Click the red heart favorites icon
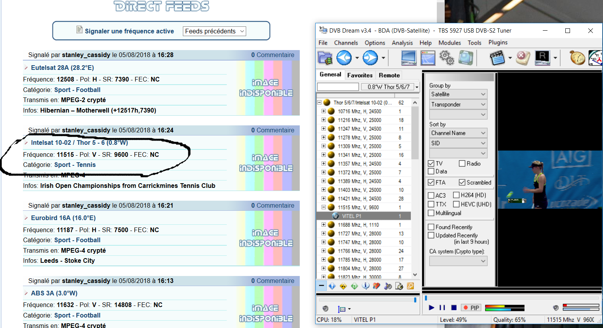 (376, 286)
